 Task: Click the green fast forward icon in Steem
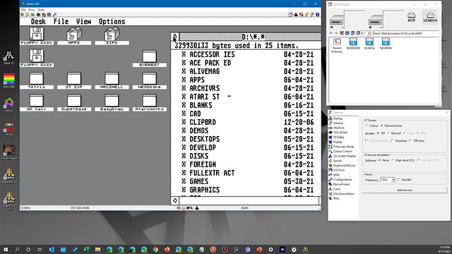[33, 15]
